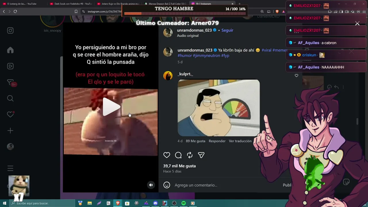Screen dimensions: 368x207
Task: Share post with paper plane icon
Action: point(201,155)
